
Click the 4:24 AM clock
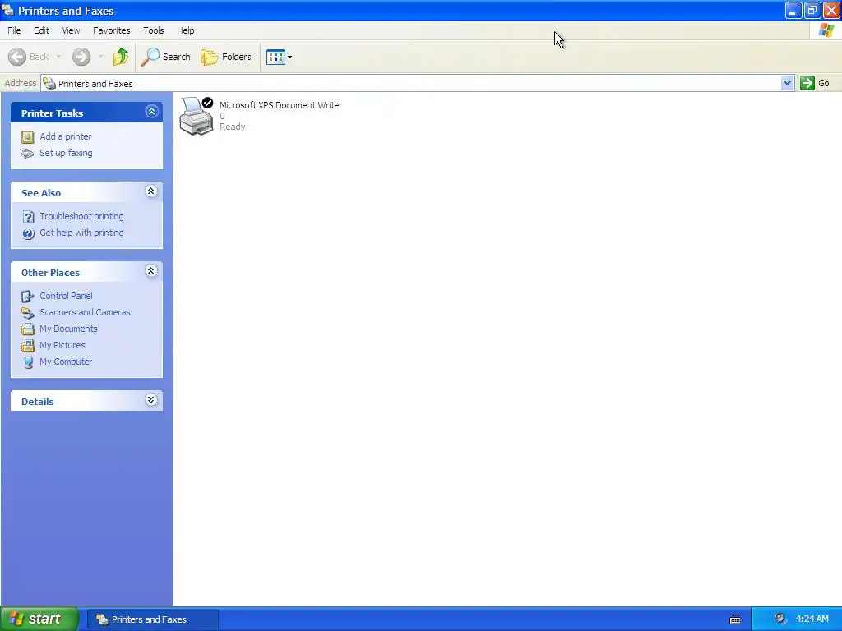(812, 619)
